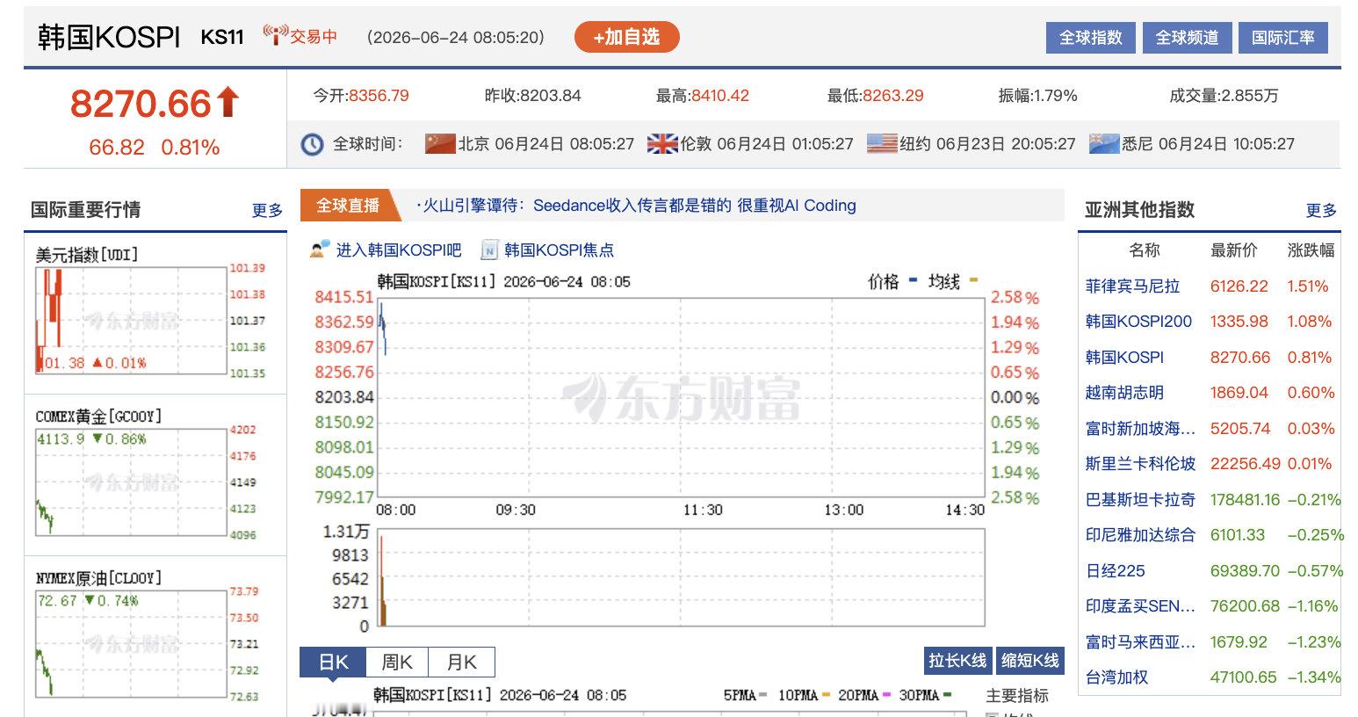Open the 美元指数[UDI] mini chart
1358x717 pixels.
pos(132,322)
